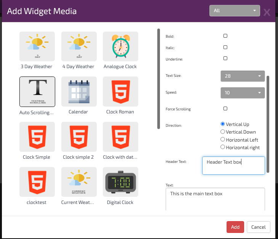The height and width of the screenshot is (239, 278).
Task: Select the Auto Scrolling textbox widget
Action: tap(37, 92)
